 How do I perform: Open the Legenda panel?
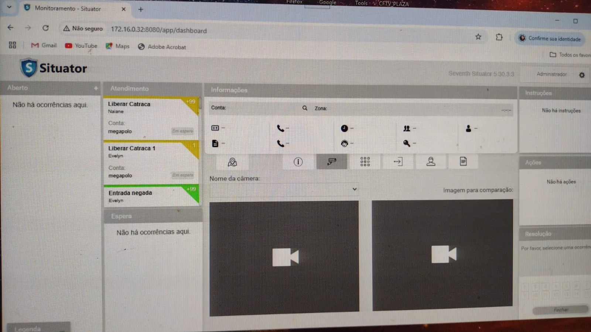click(x=38, y=328)
